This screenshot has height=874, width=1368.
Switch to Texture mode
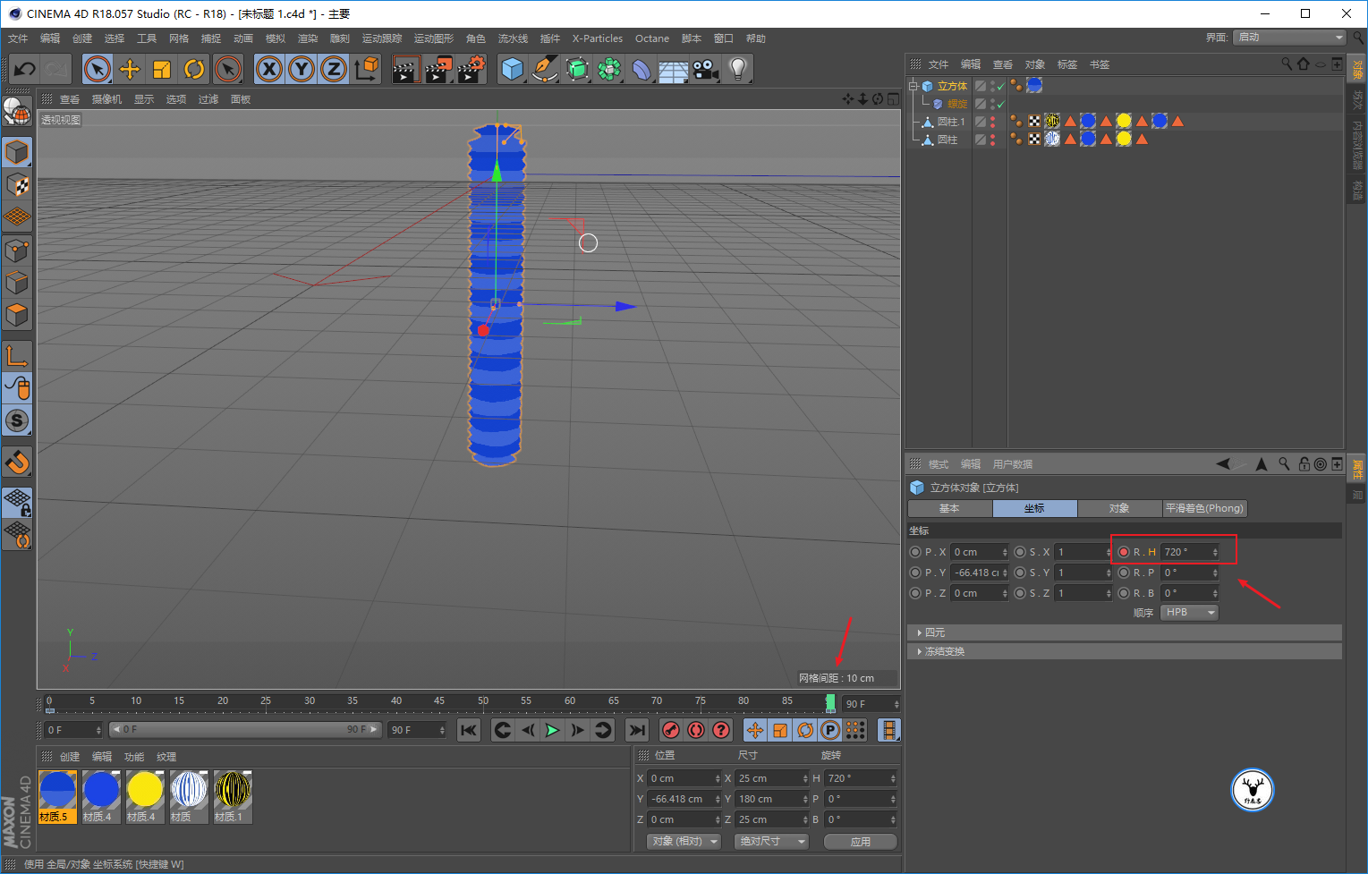17,184
